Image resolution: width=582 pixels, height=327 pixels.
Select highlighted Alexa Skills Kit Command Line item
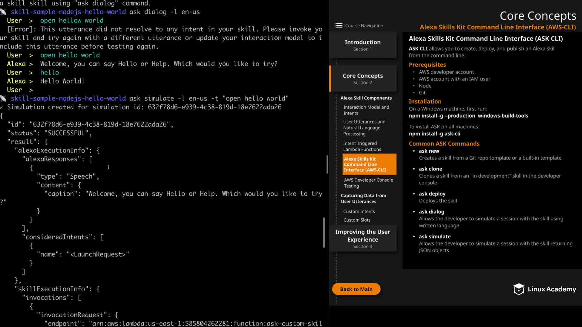369,164
